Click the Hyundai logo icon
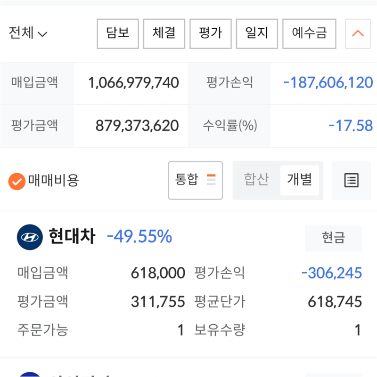Image resolution: width=377 pixels, height=377 pixels. click(x=30, y=237)
